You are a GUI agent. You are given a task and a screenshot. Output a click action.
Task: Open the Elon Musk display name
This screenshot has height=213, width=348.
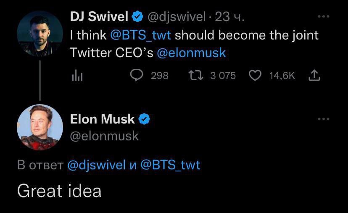pos(102,119)
